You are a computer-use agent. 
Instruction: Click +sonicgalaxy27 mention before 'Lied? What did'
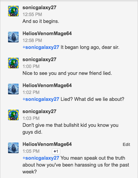(x=41, y=99)
